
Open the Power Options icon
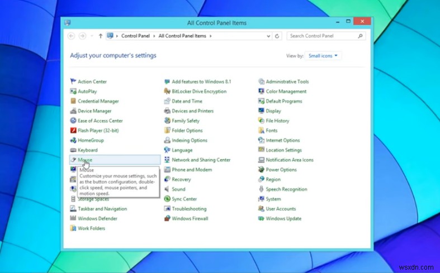pyautogui.click(x=261, y=169)
